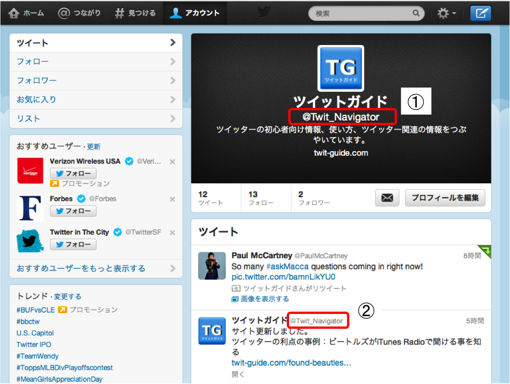Click 更新 to refresh suggested users
510x384 pixels.
coord(94,147)
